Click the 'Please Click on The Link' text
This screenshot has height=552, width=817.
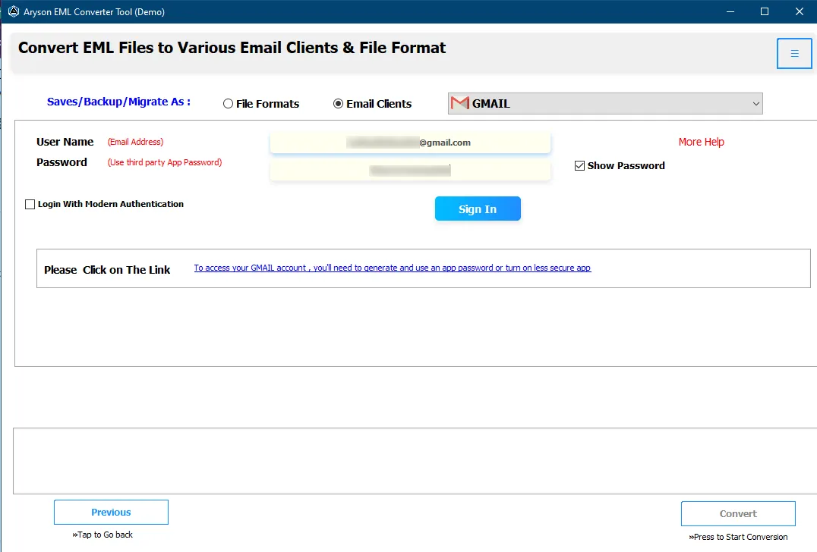pos(107,269)
